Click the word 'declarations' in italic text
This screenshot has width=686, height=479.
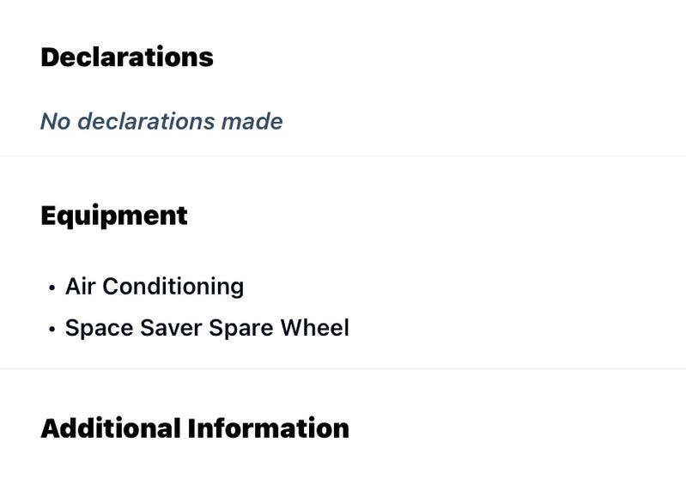point(146,121)
